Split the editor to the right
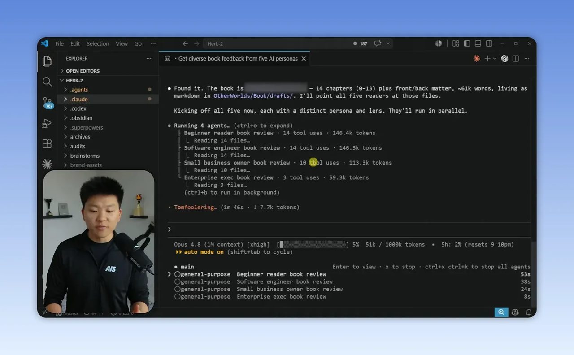This screenshot has height=355, width=574. [516, 59]
